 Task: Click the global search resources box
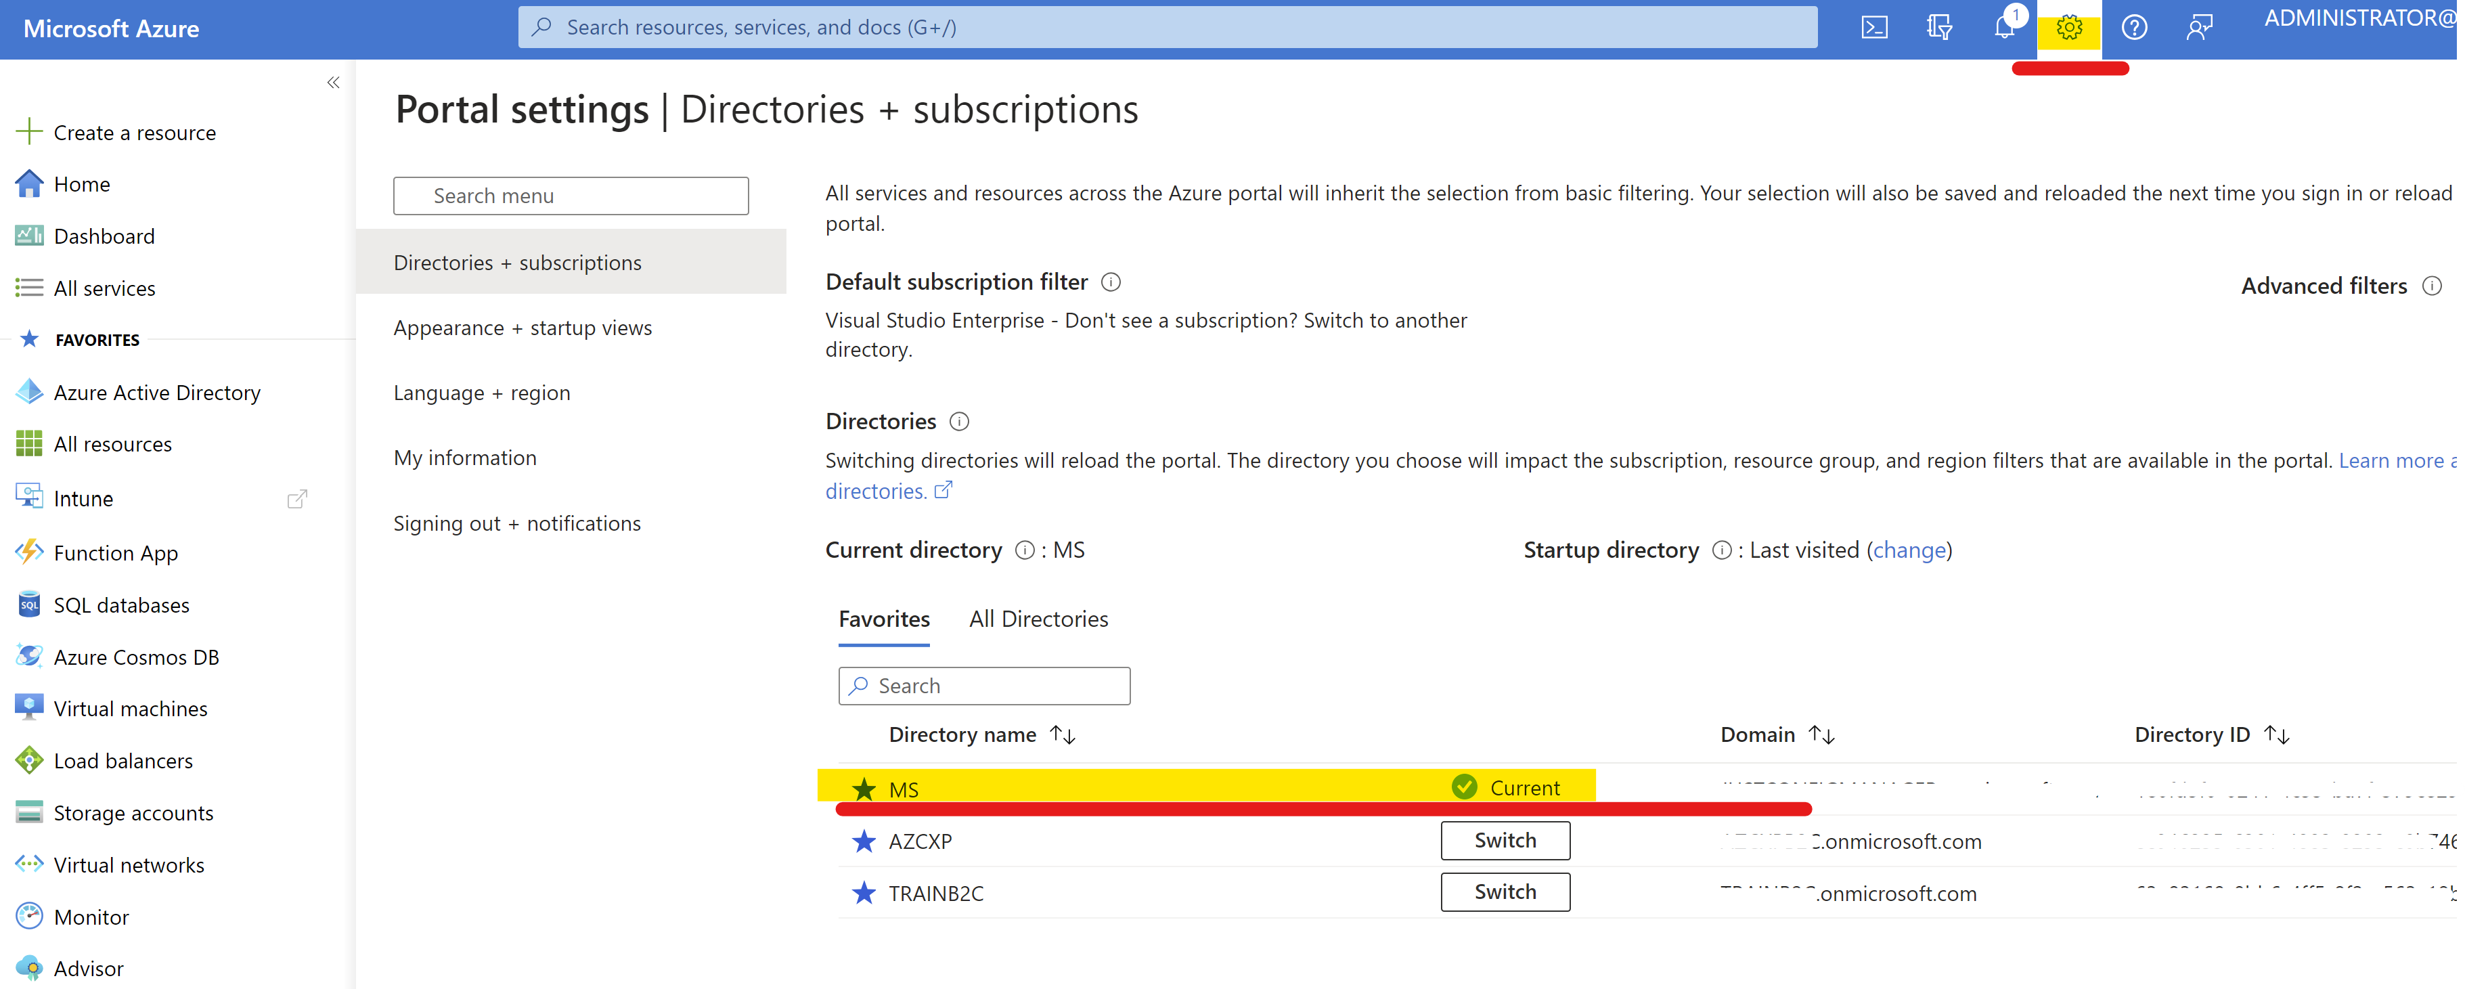point(1168,27)
